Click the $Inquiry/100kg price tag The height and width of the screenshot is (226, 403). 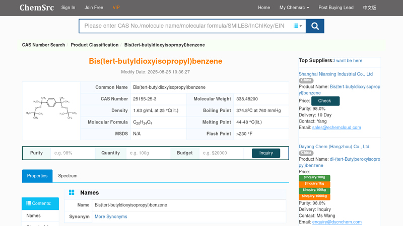tap(314, 190)
